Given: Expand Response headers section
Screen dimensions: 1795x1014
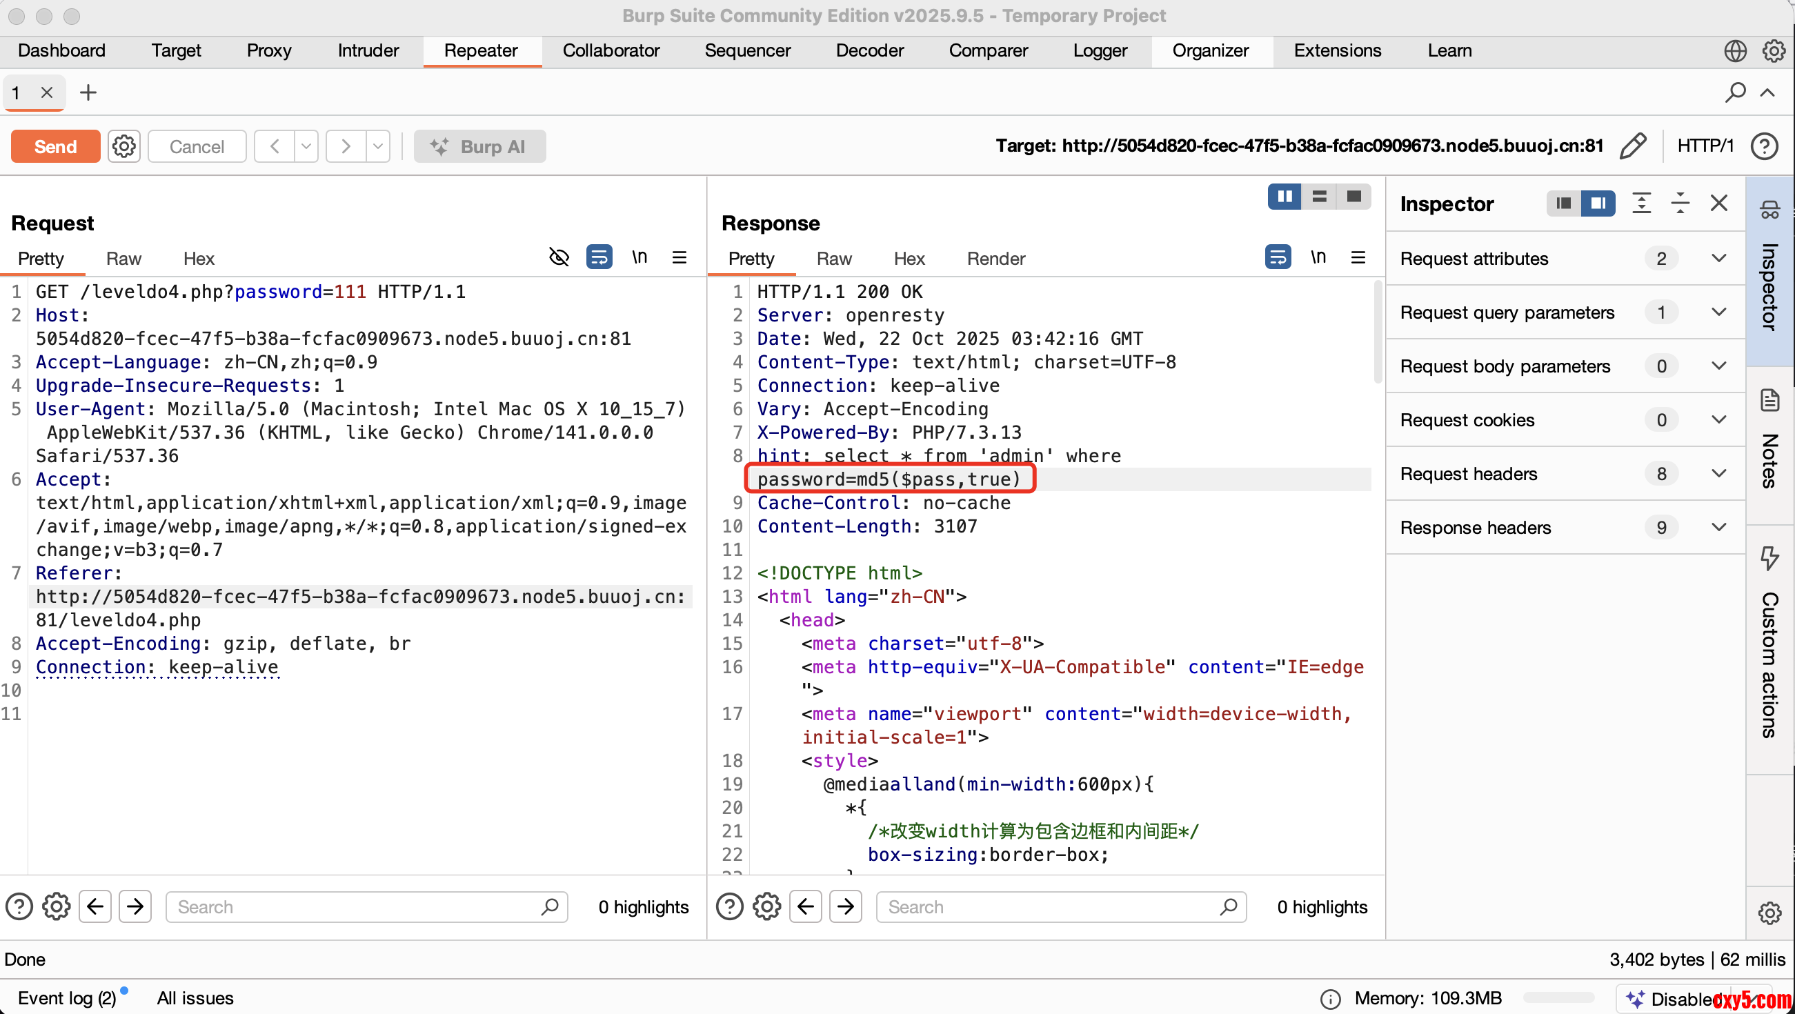Looking at the screenshot, I should pos(1718,528).
